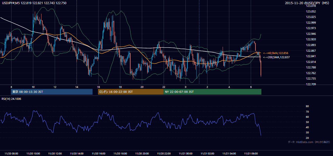
Task: Click price axis value 123.078
Action: tap(311, 6)
